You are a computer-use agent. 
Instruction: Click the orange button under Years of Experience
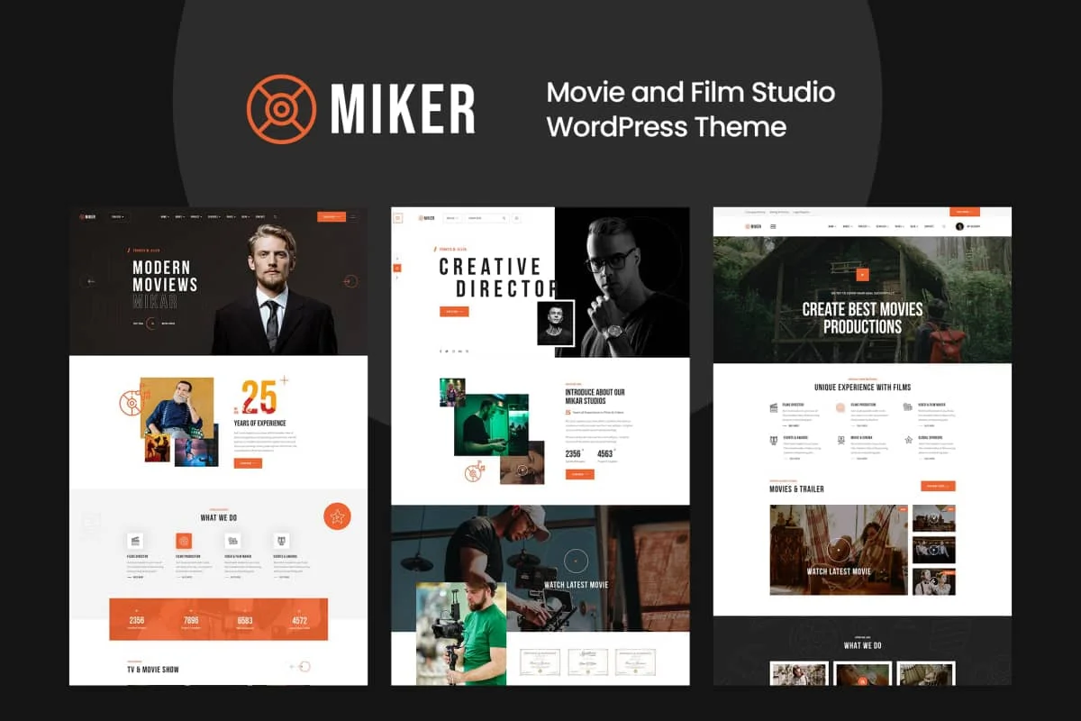[x=248, y=463]
